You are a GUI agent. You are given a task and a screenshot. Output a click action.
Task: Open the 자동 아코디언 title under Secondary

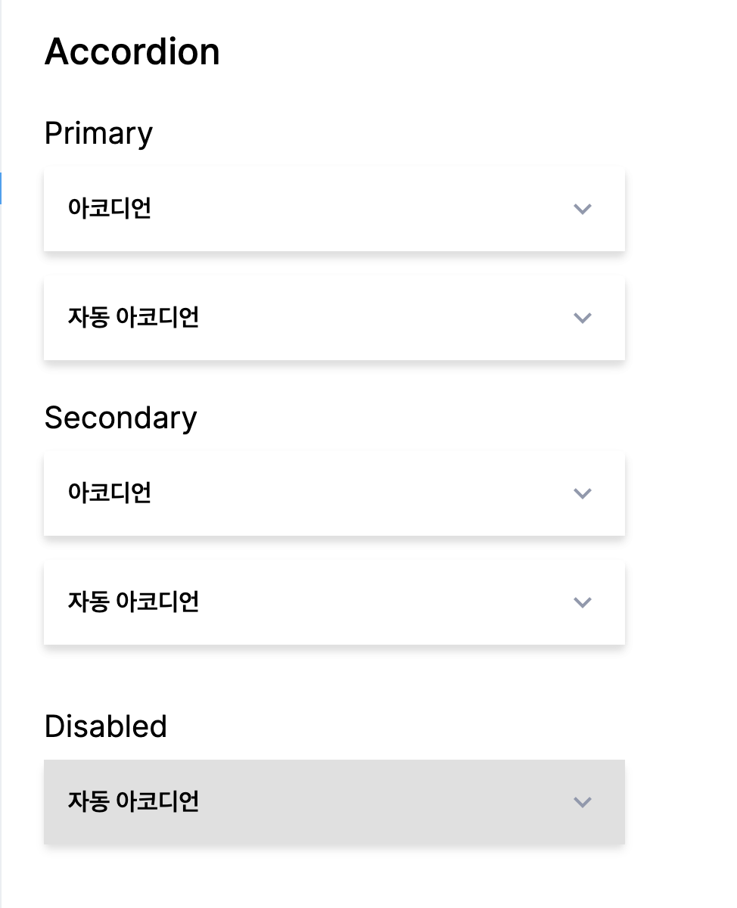pos(133,602)
